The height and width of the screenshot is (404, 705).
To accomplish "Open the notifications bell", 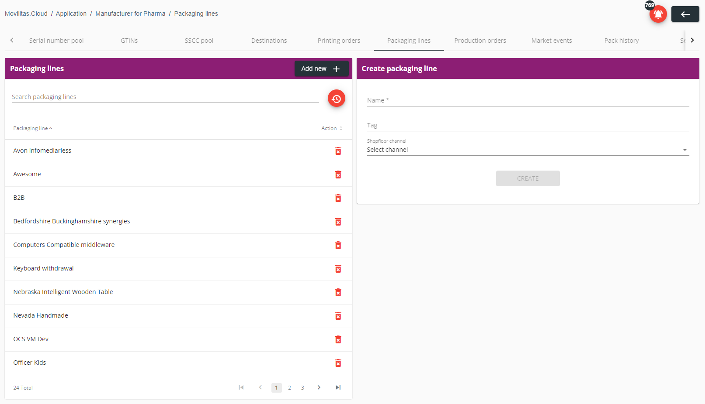I will pyautogui.click(x=658, y=14).
